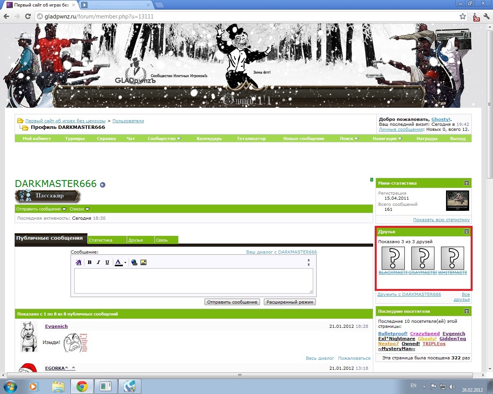Click inside the message text area
493x394 pixels.
(193, 281)
